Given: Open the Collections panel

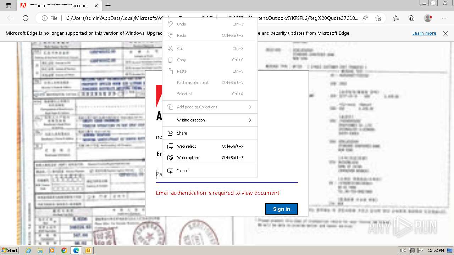Looking at the screenshot, I should (411, 18).
